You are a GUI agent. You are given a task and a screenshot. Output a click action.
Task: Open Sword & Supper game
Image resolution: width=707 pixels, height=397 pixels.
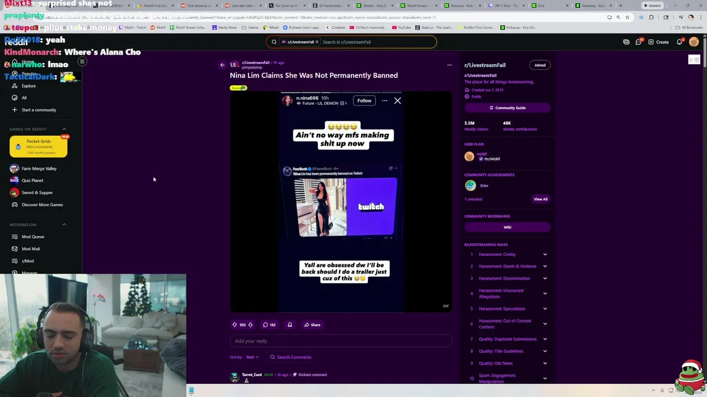pos(31,192)
